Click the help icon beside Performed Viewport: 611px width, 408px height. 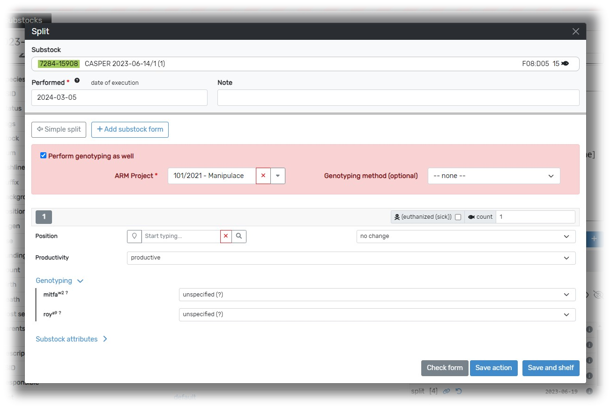[77, 82]
